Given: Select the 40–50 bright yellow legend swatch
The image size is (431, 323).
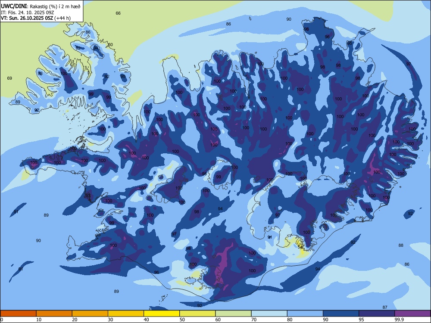Looking at the screenshot, I should tap(162, 314).
